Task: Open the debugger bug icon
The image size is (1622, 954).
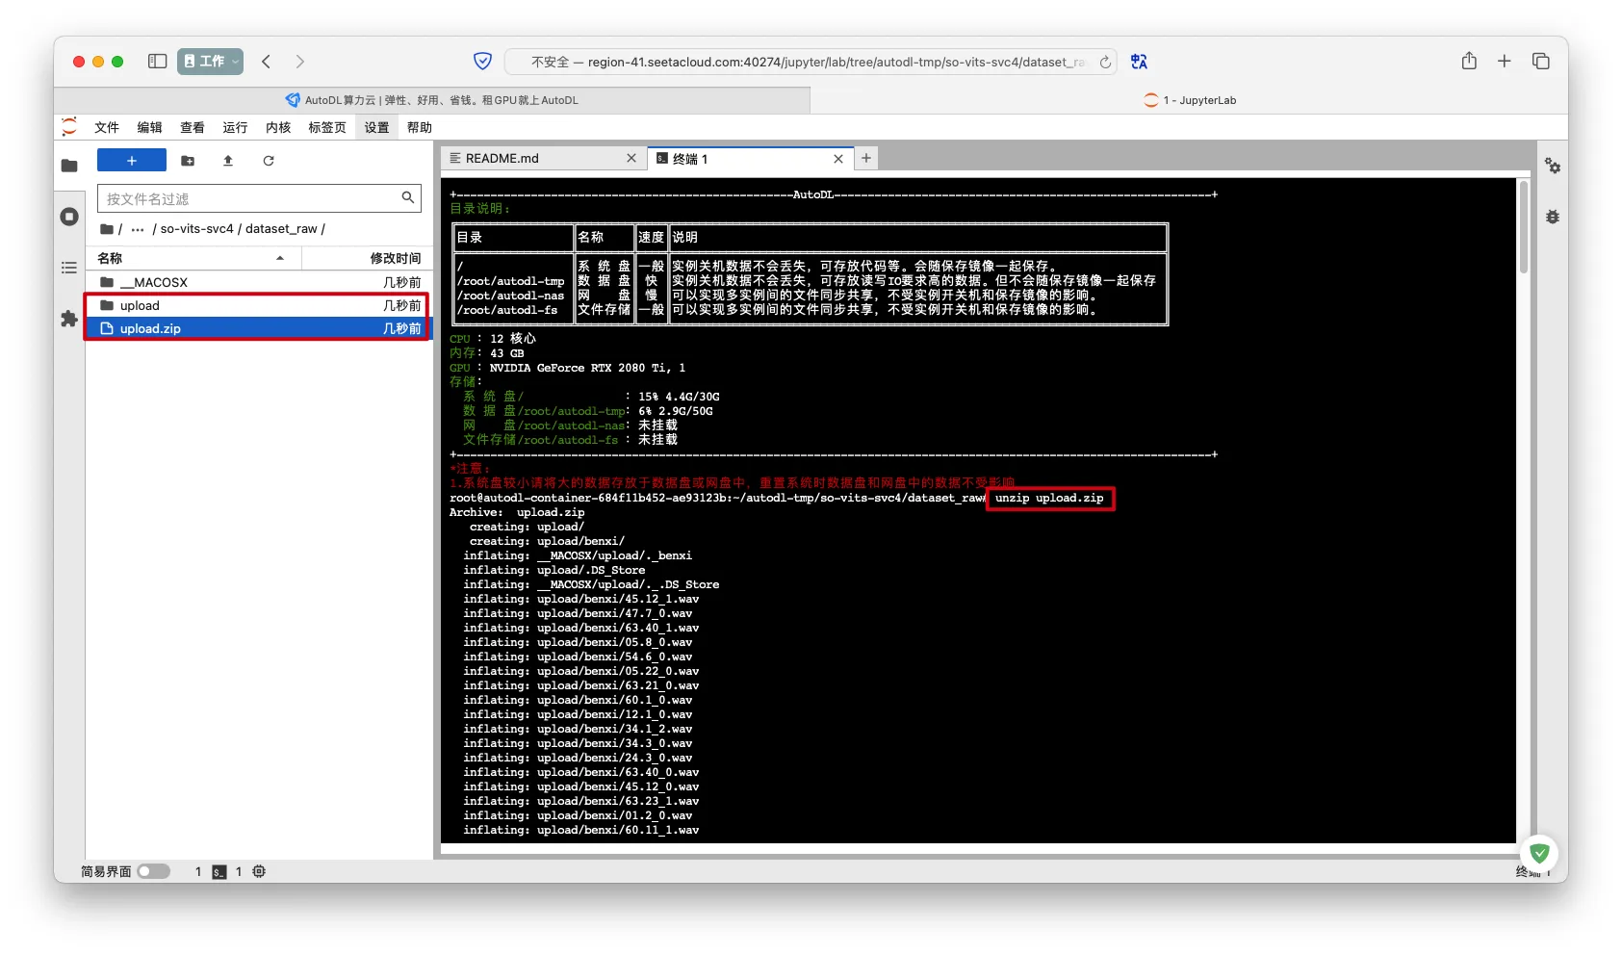Action: 1552,217
